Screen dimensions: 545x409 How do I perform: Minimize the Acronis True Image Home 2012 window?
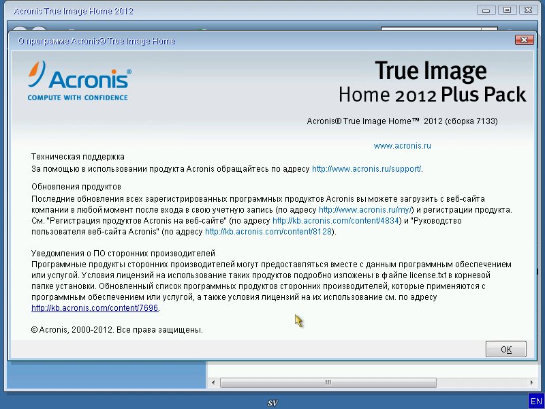pyautogui.click(x=486, y=10)
